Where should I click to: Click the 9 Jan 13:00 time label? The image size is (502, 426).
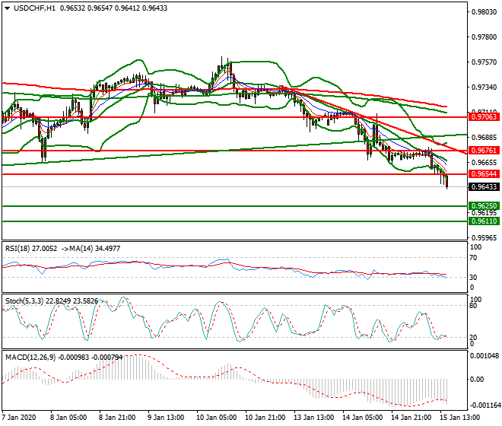(166, 418)
